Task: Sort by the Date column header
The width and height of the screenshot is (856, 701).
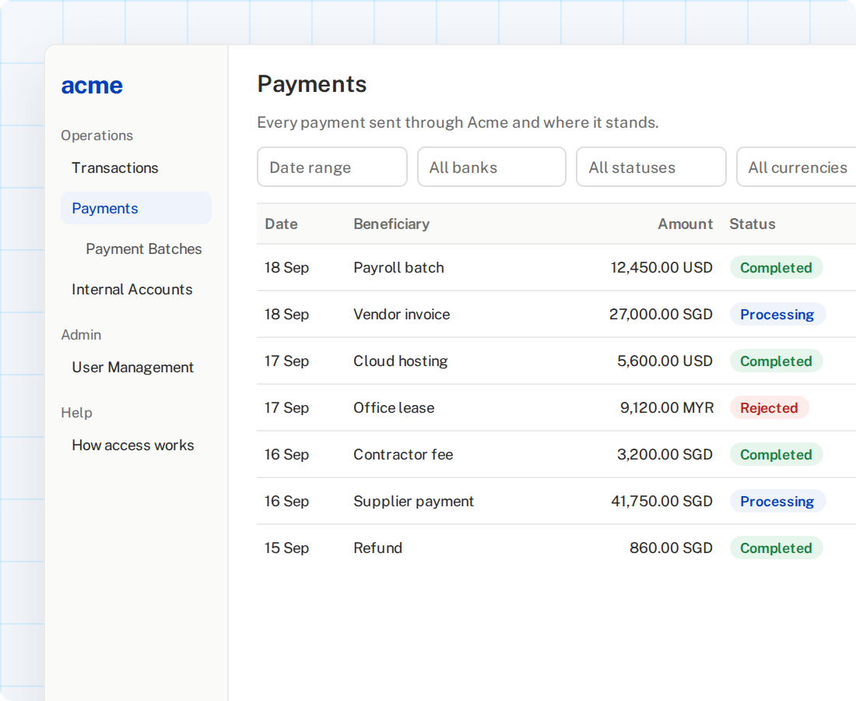Action: [x=281, y=224]
